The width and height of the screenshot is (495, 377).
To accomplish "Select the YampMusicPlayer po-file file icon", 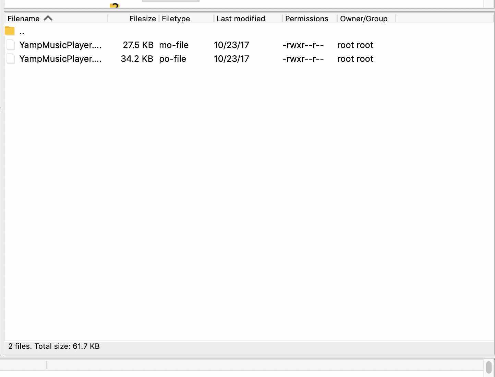I will (x=11, y=59).
